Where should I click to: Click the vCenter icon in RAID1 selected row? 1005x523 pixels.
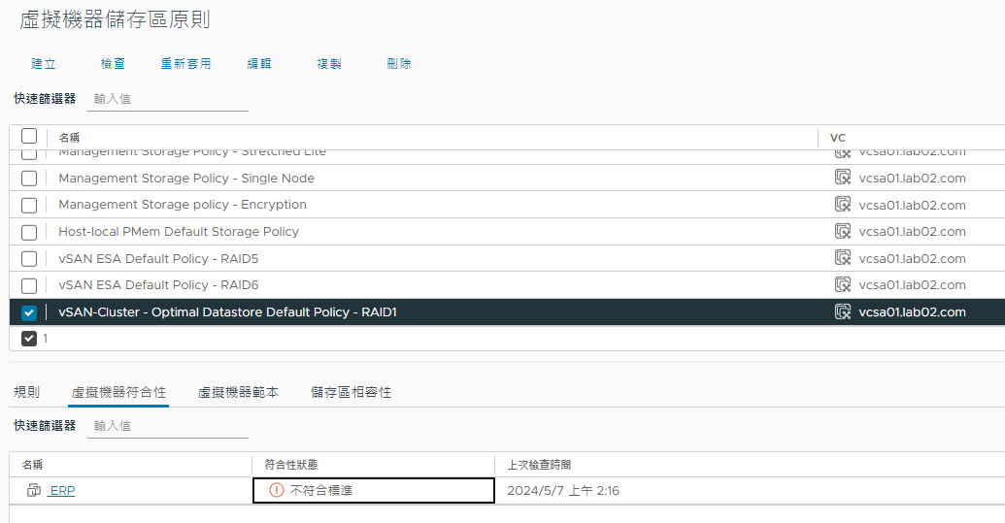click(x=843, y=311)
